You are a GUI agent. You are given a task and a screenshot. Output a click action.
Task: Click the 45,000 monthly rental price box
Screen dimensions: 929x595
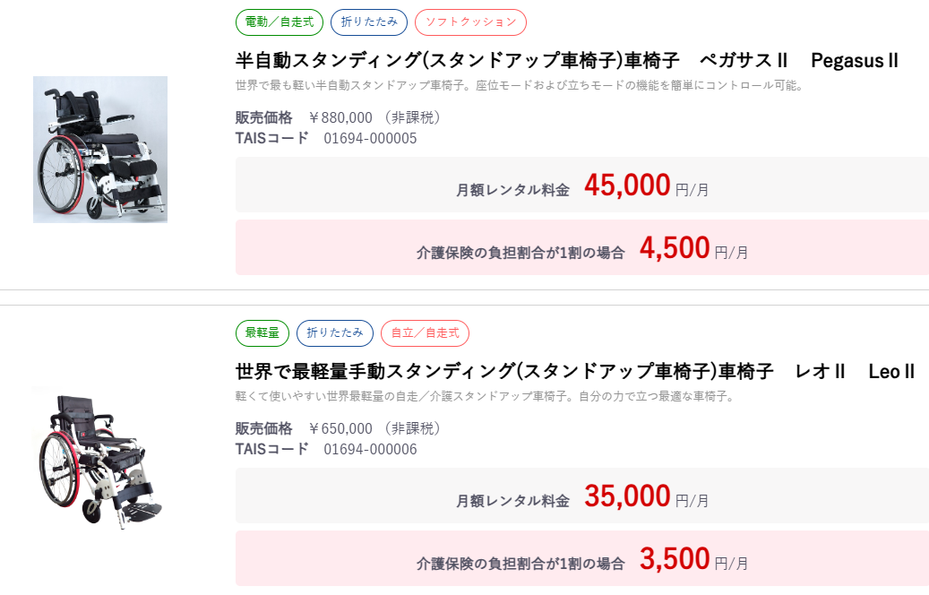tap(581, 185)
